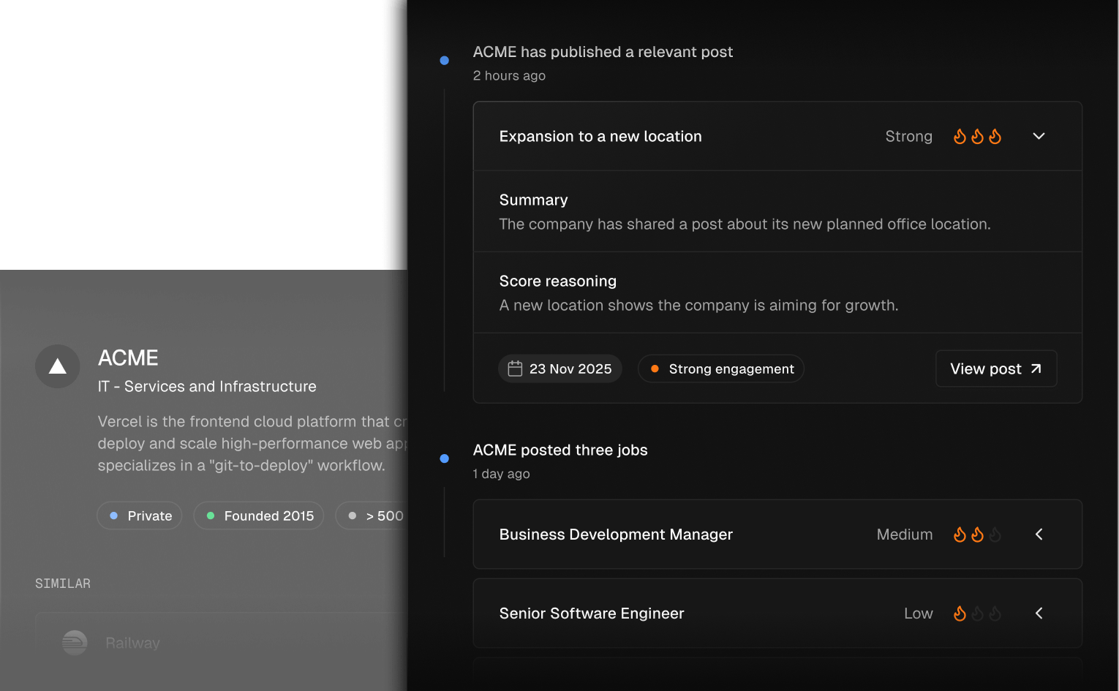Click the orange dot in Strong engagement

[655, 369]
